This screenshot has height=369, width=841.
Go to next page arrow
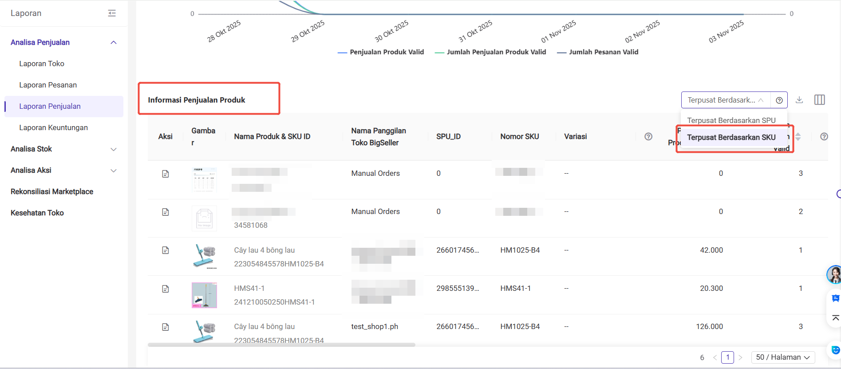point(740,357)
